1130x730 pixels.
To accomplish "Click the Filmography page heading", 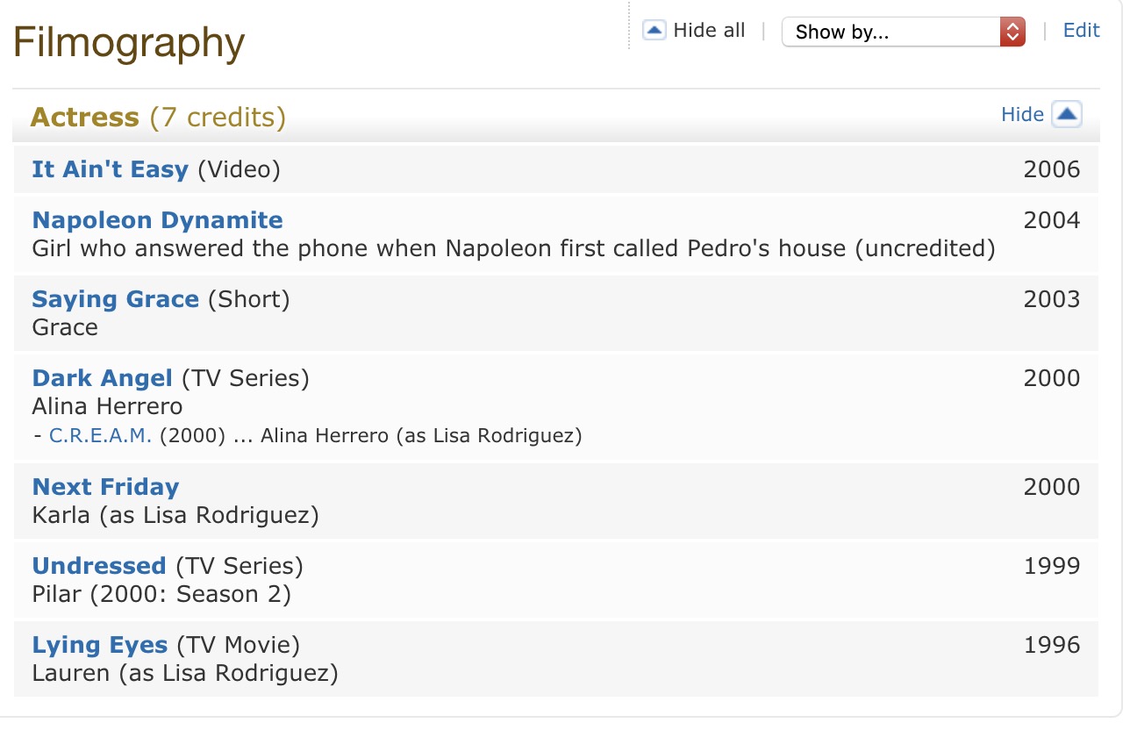I will coord(129,43).
